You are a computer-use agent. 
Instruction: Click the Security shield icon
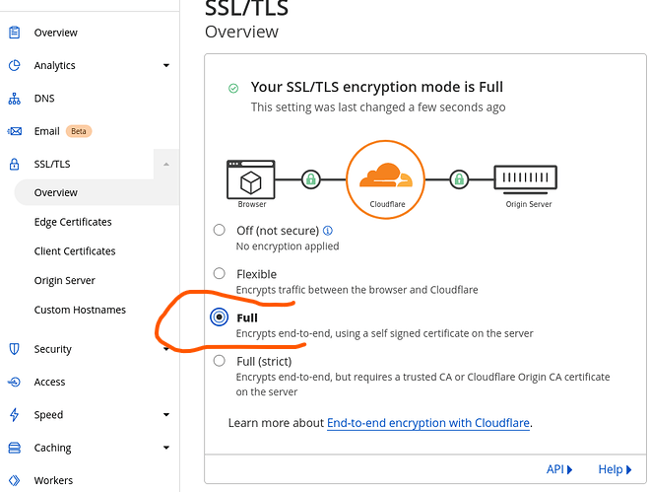coord(15,349)
